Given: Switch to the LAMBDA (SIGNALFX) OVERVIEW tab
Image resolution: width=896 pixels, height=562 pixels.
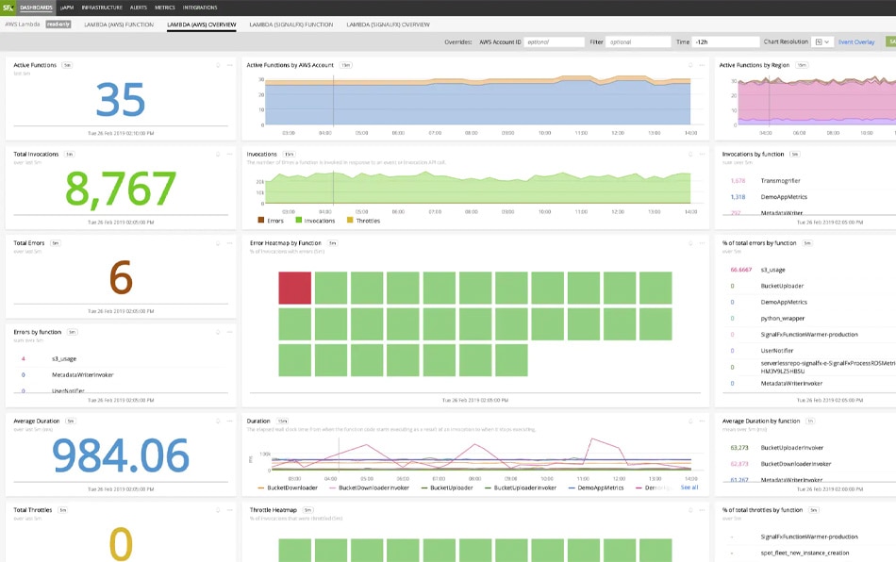Looking at the screenshot, I should [389, 25].
